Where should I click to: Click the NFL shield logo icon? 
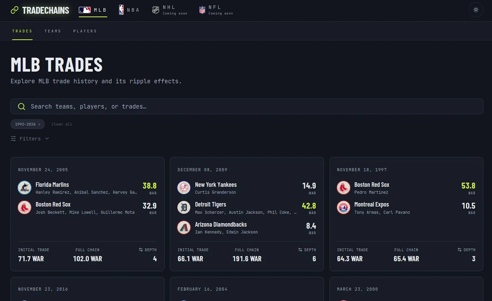(x=202, y=10)
